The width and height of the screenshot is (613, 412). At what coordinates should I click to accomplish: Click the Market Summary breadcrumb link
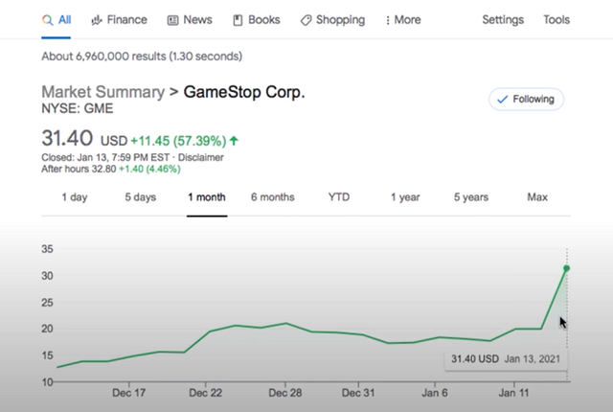102,93
